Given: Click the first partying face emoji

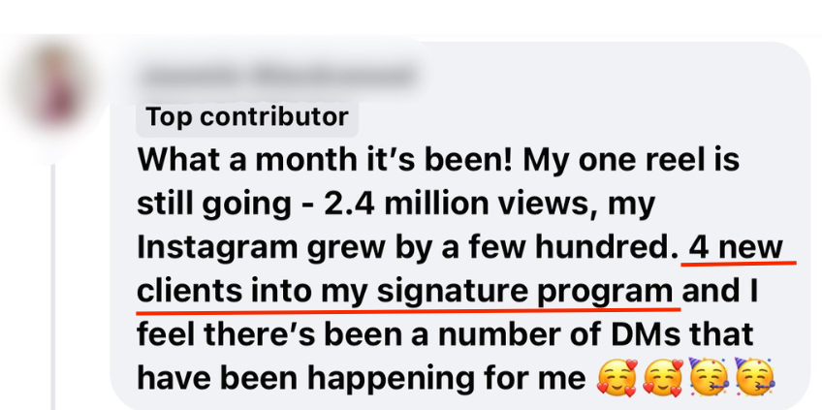Looking at the screenshot, I should pos(709,377).
